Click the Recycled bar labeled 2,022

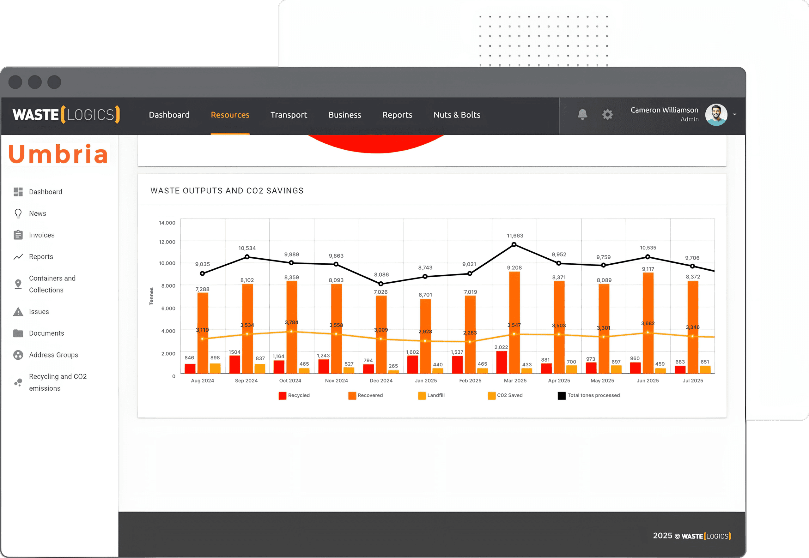point(502,362)
